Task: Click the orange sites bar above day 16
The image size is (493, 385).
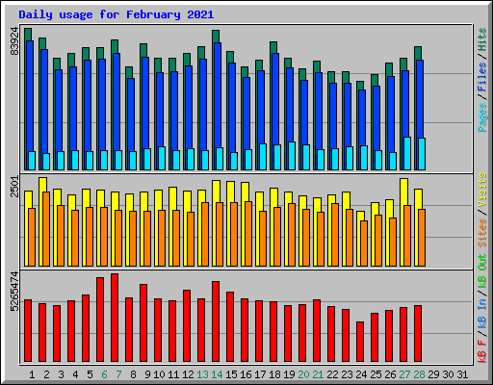Action: pos(248,234)
